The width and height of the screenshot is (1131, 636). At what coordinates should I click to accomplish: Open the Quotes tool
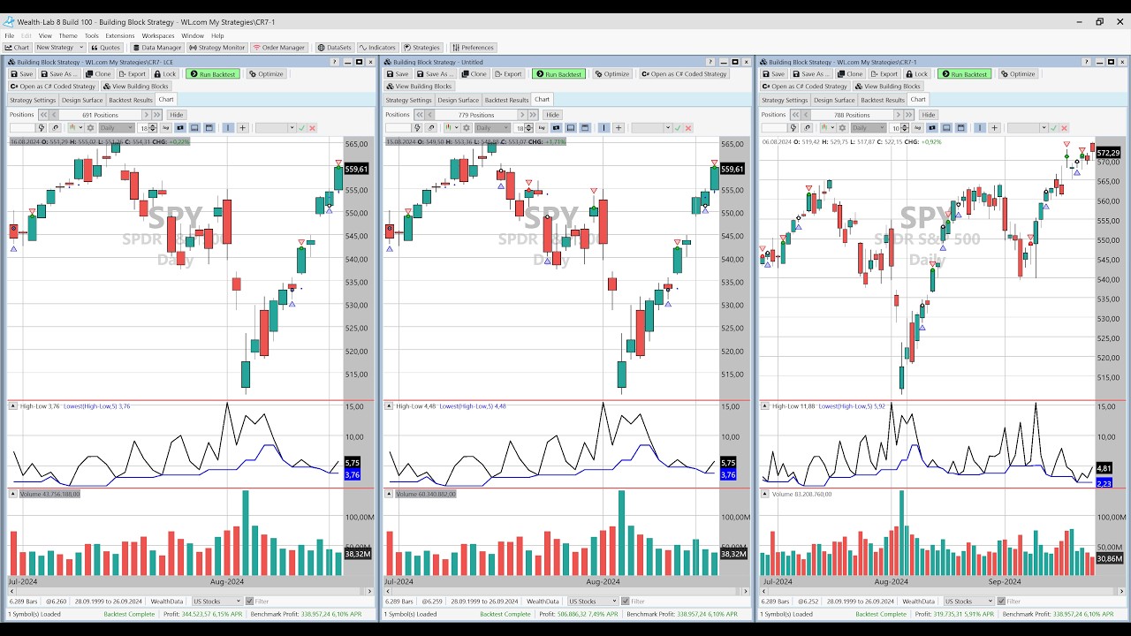point(106,48)
